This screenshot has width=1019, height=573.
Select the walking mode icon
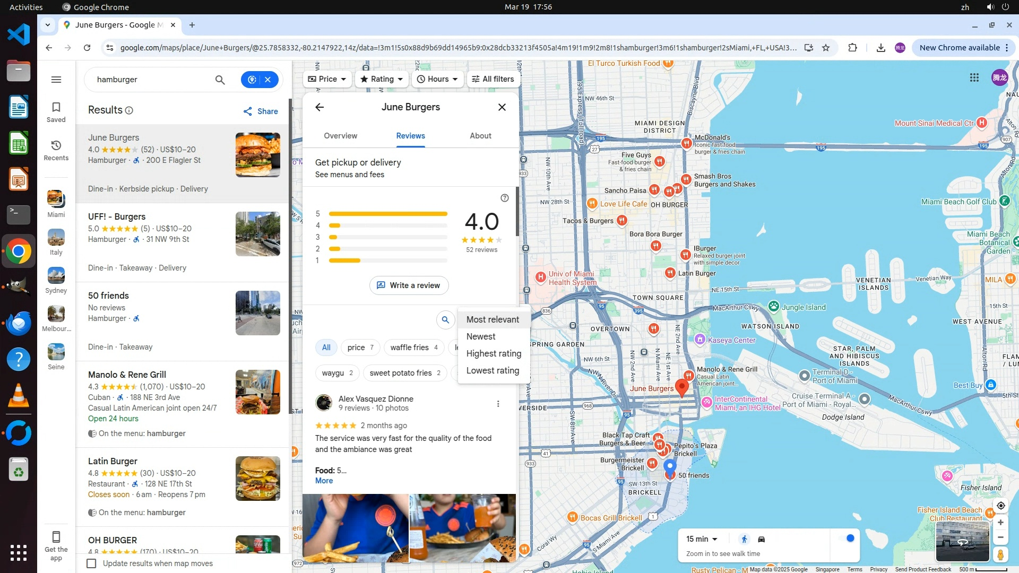[x=744, y=539]
